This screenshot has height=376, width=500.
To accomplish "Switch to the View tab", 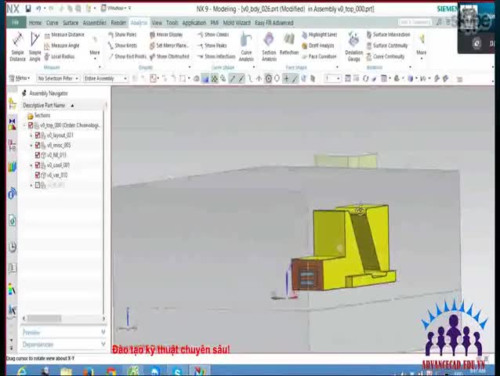I will (157, 23).
